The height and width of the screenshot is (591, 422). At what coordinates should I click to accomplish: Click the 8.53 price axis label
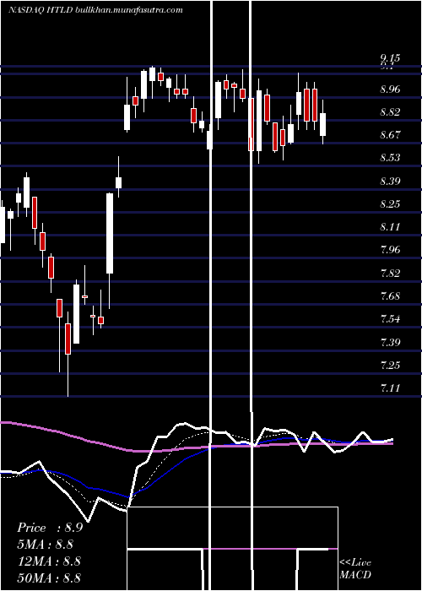tap(390, 158)
